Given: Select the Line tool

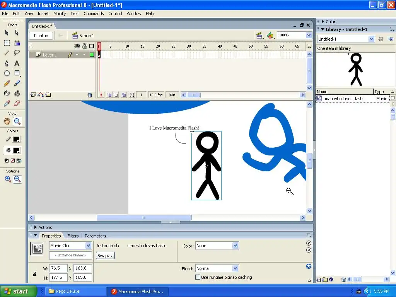Looking at the screenshot, I should [x=7, y=53].
